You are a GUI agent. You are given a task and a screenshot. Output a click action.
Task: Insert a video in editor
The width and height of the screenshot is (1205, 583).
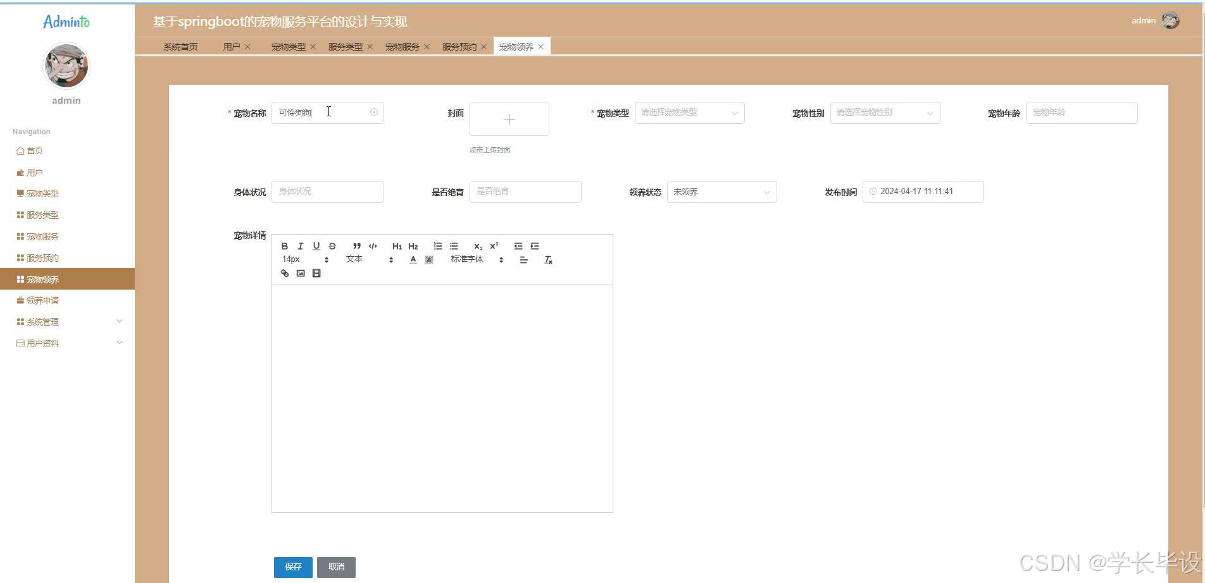(x=316, y=273)
